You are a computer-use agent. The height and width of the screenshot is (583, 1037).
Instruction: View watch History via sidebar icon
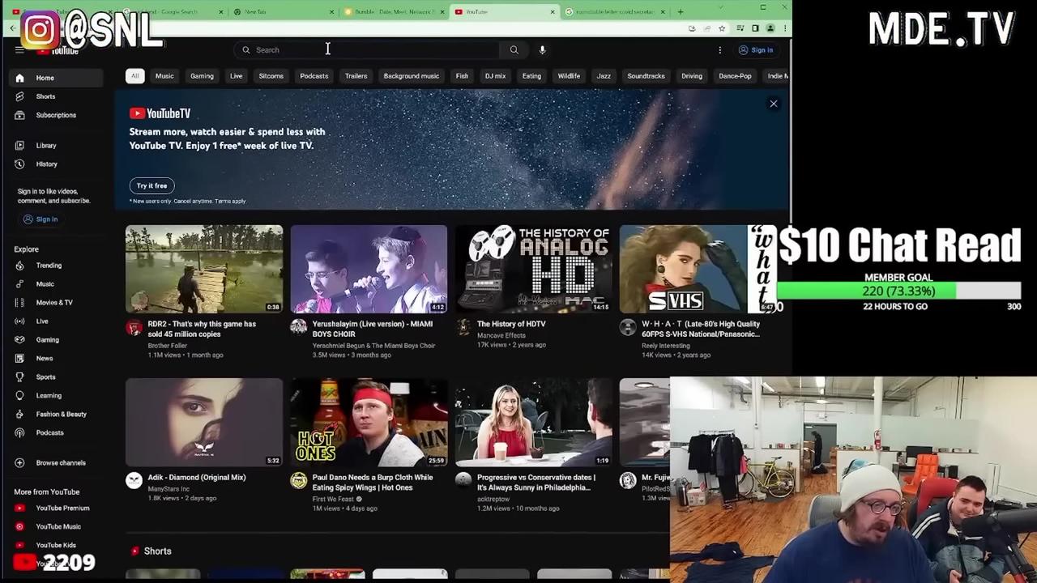pyautogui.click(x=46, y=164)
